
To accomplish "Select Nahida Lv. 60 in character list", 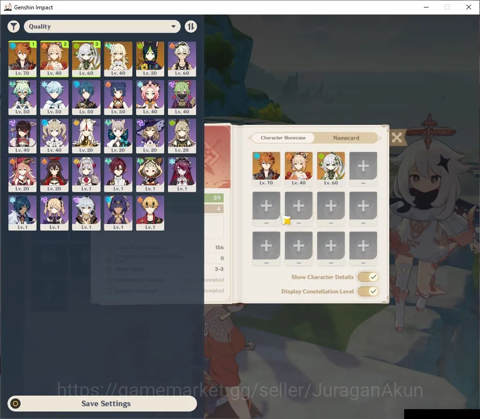I will click(x=87, y=59).
